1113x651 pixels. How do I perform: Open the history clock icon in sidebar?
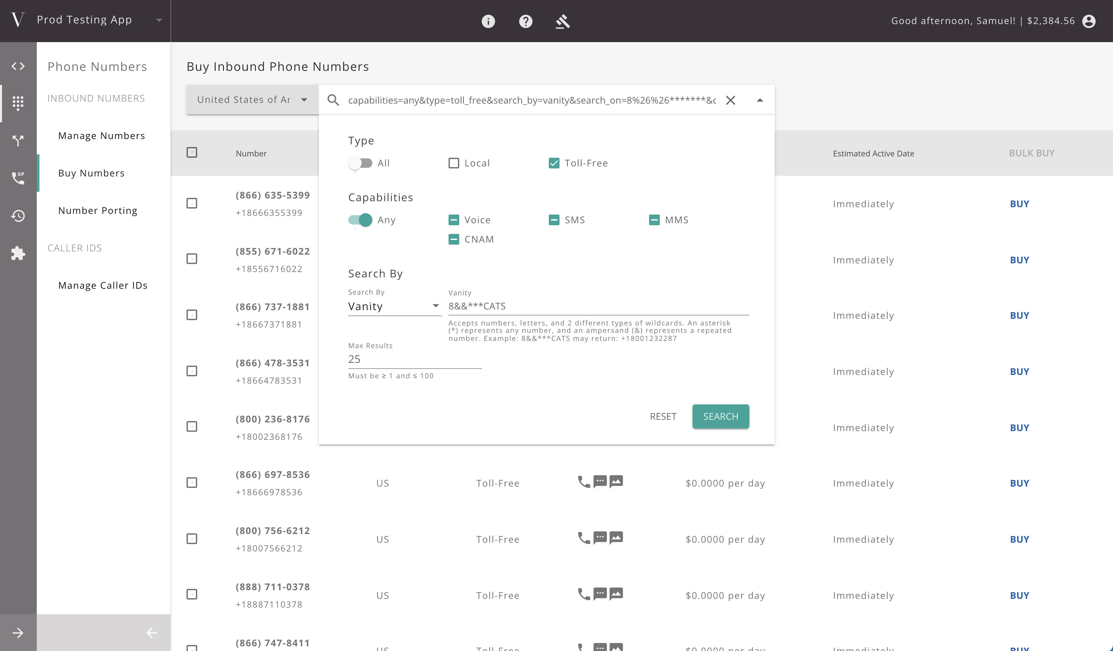click(x=18, y=216)
